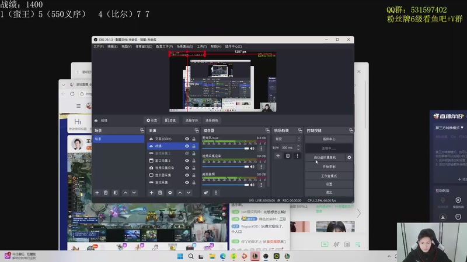
Task: Move selected source up in Sources panel
Action: (180, 193)
